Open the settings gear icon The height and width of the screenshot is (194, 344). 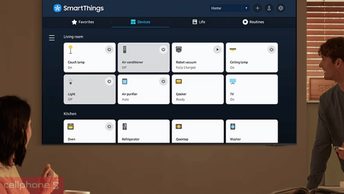point(280,8)
